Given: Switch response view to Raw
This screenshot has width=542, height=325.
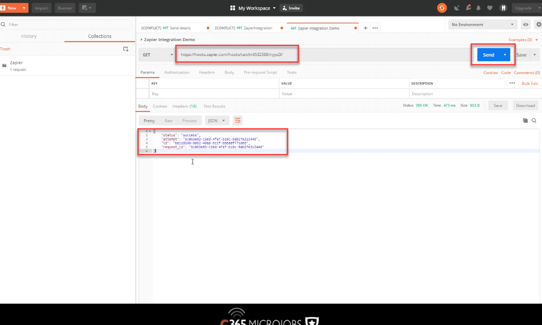Looking at the screenshot, I should (168, 121).
